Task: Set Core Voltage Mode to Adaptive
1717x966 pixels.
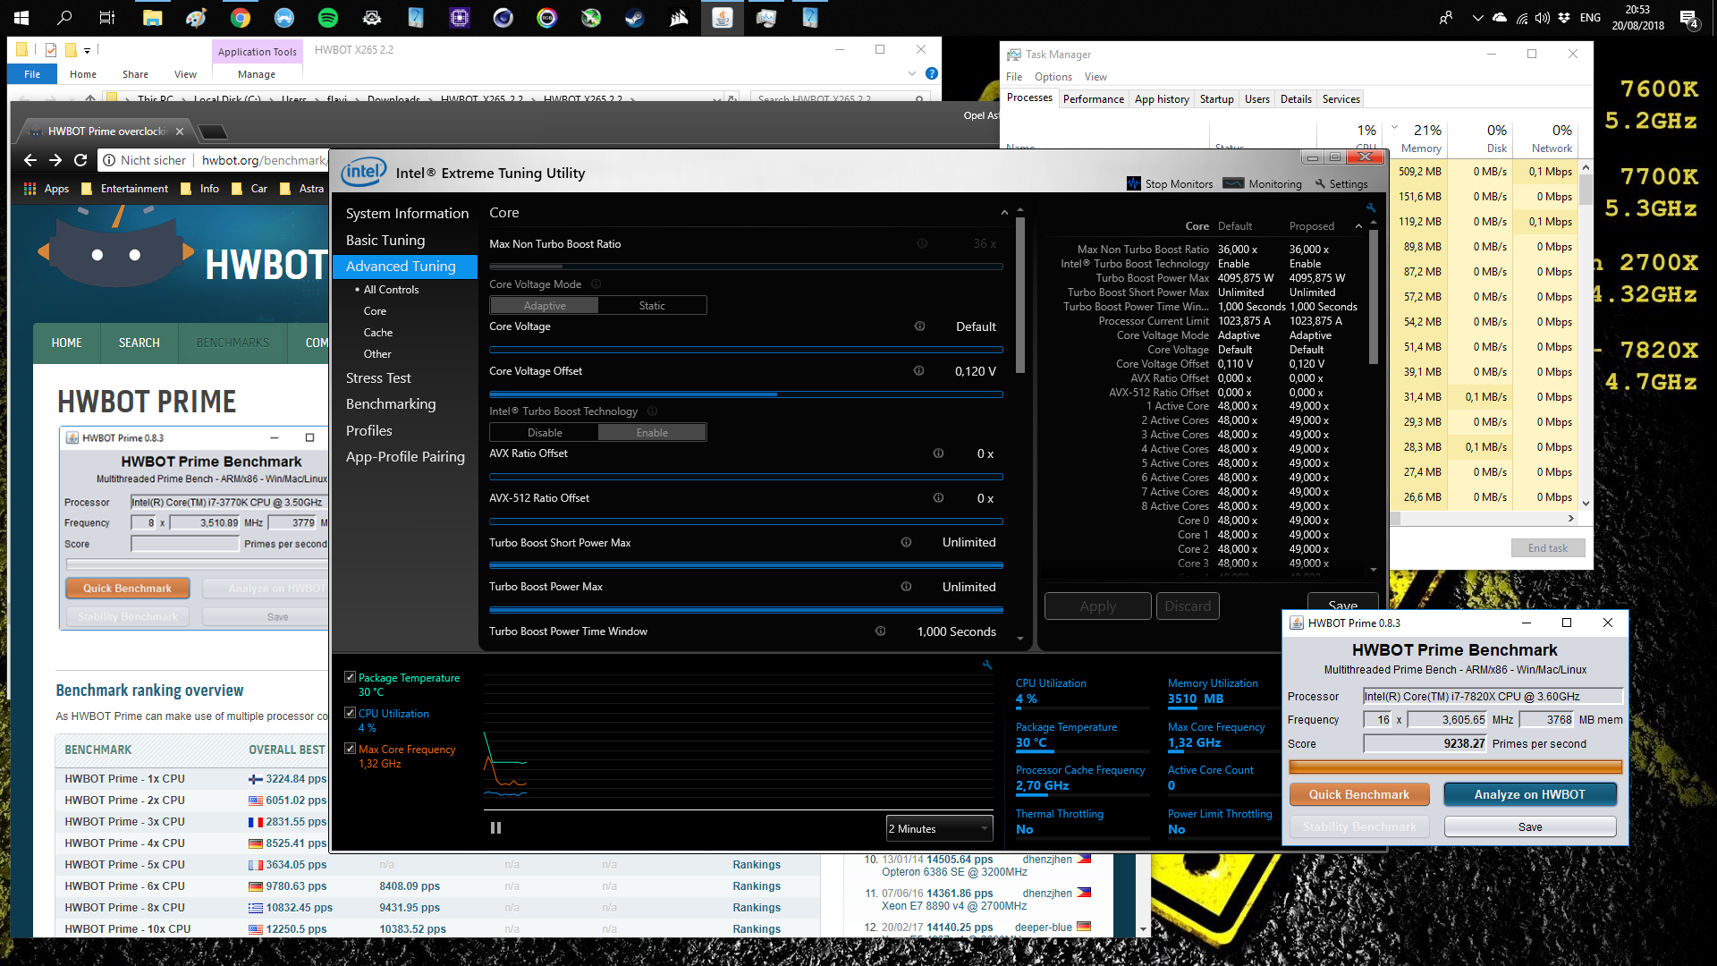Action: coord(545,306)
